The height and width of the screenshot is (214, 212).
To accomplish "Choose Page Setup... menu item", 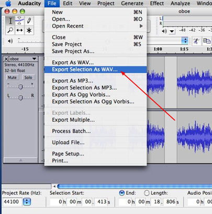I will click(96, 154).
